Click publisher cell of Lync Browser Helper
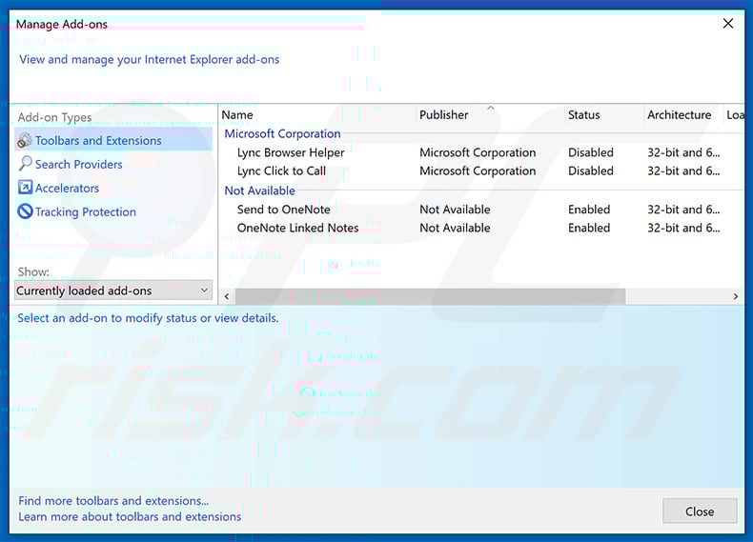The height and width of the screenshot is (542, 753). 478,152
